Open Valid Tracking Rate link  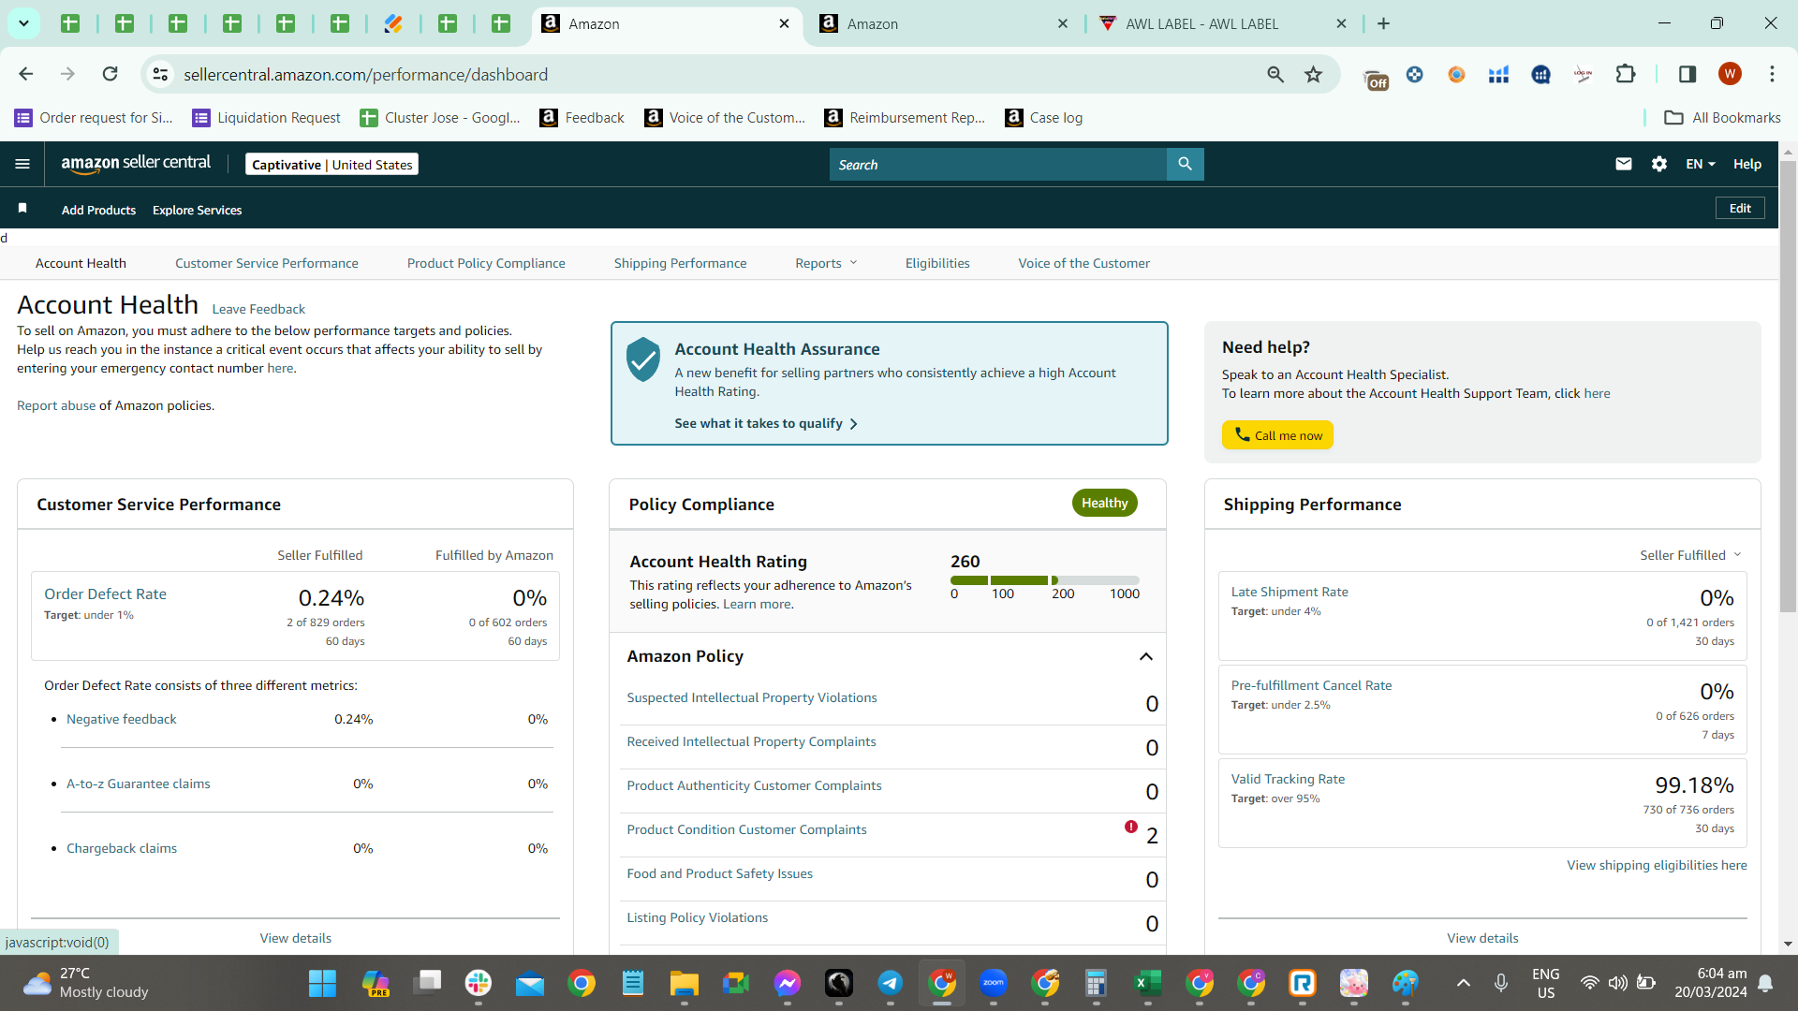pyautogui.click(x=1288, y=779)
